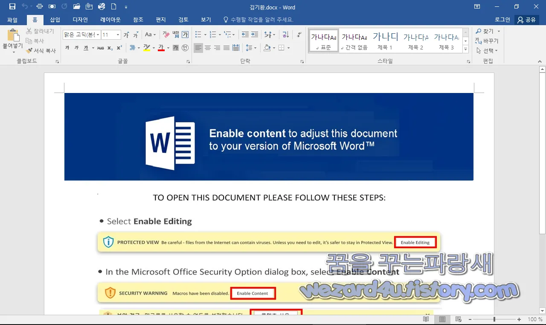
Task: Open the font name dropdown
Action: [x=98, y=35]
